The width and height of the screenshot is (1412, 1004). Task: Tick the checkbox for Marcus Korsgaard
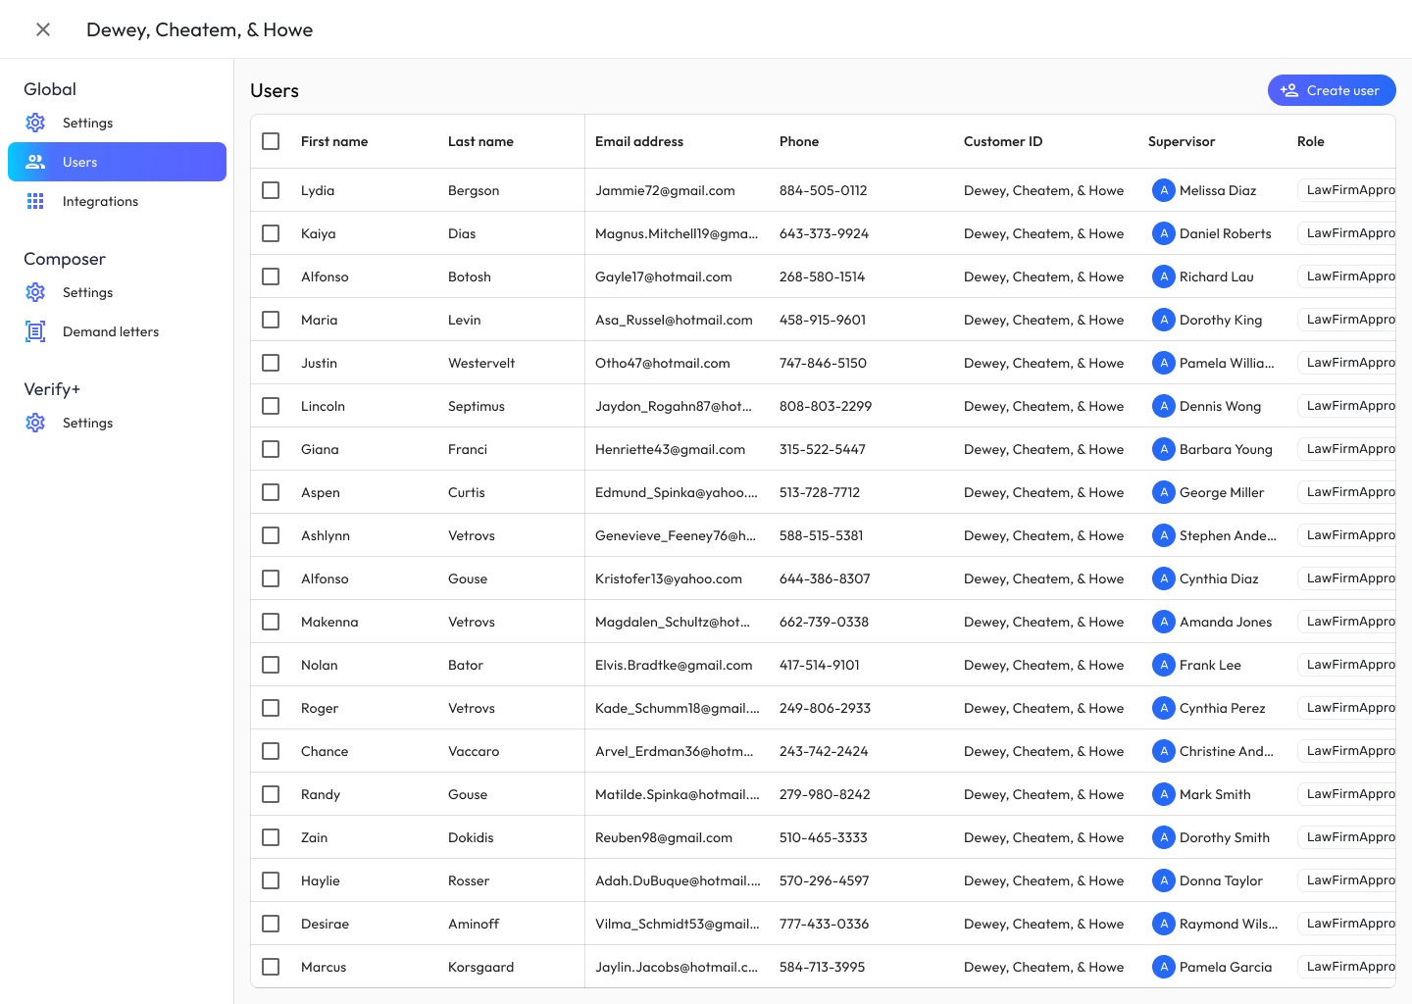tap(271, 967)
